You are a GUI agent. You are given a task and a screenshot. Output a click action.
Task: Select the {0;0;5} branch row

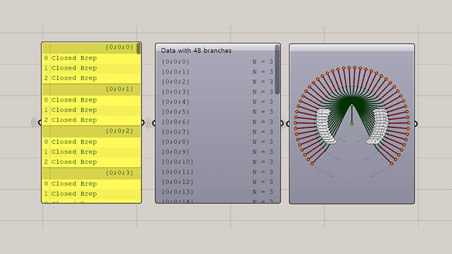[217, 112]
